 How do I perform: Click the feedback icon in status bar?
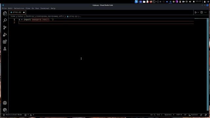pyautogui.click(x=201, y=115)
